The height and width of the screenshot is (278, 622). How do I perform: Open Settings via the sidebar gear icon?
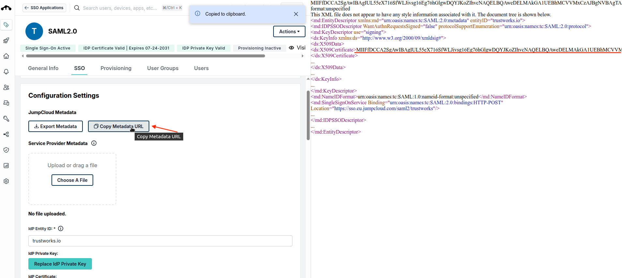coord(6,181)
